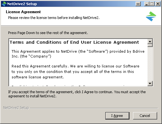Click the license scrollbar thumb

(x=150, y=45)
